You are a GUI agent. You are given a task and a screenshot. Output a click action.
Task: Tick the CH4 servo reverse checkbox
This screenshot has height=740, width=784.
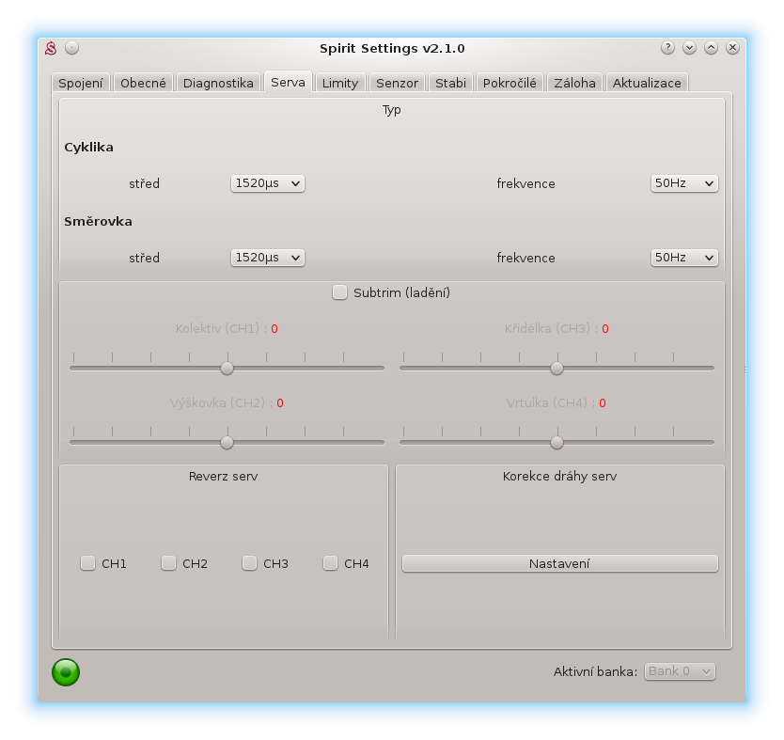tap(331, 563)
